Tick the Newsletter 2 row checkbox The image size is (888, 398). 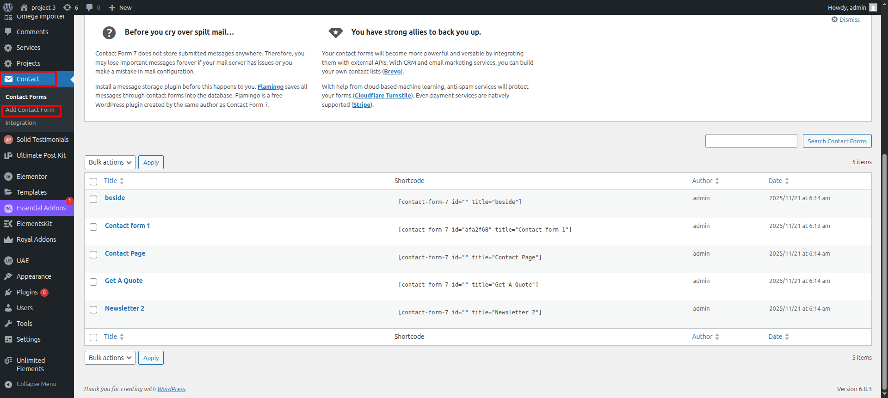pyautogui.click(x=93, y=310)
